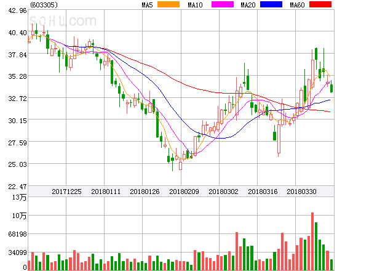Click the tallest green volume bar
The width and height of the screenshot is (369, 271).
click(316, 246)
